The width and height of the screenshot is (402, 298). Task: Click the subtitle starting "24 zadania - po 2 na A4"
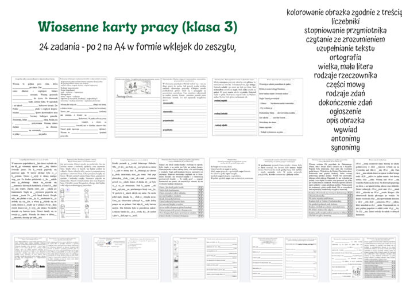point(137,47)
